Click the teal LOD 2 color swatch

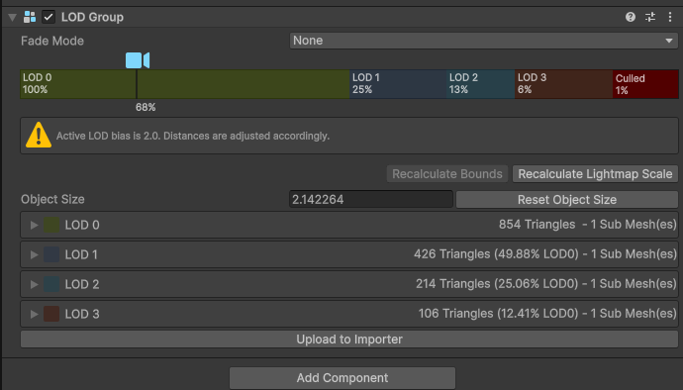pyautogui.click(x=51, y=284)
